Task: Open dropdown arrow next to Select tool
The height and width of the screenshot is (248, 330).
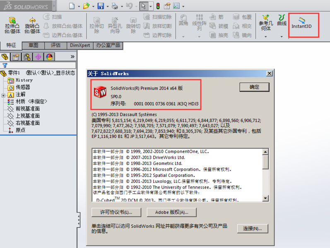Action: point(151,6)
